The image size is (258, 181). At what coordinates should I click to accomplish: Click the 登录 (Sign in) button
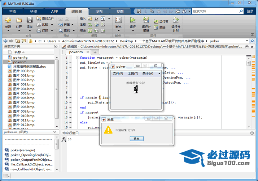[x=250, y=11]
